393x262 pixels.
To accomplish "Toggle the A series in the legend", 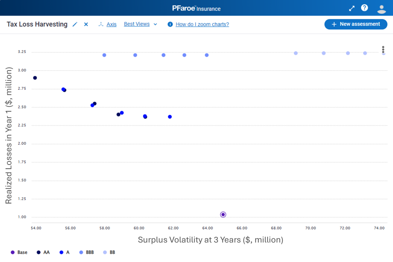I will [65, 253].
